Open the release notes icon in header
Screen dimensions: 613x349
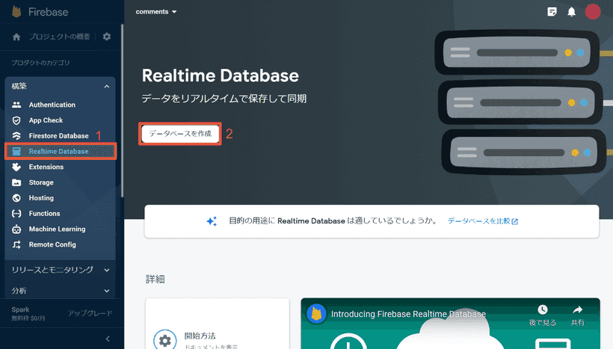(552, 12)
